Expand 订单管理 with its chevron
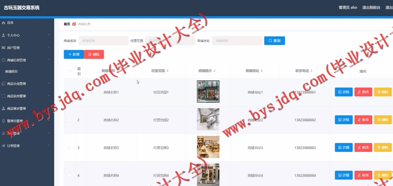 pos(48,145)
